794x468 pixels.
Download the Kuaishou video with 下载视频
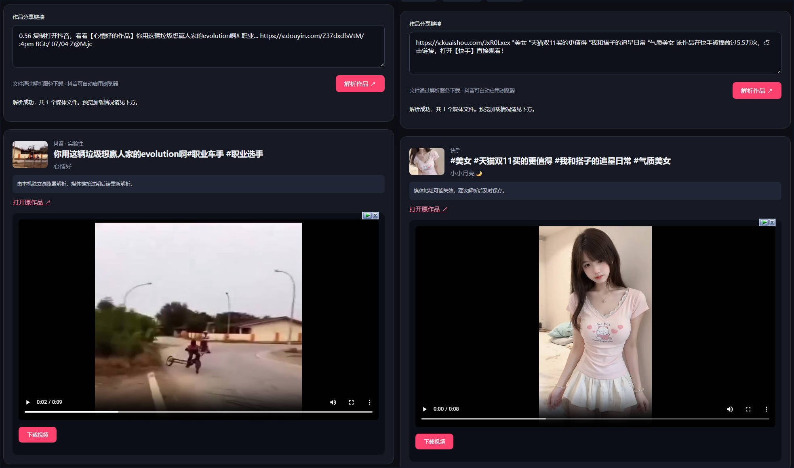click(434, 442)
